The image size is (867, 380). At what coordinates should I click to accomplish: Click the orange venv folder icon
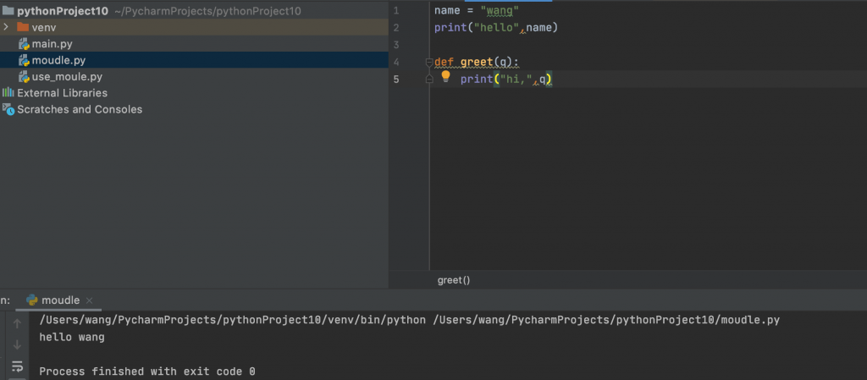[23, 27]
